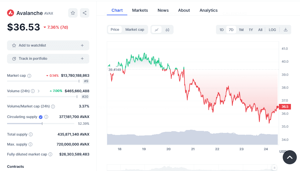
Task: Click the #20 volume rank badge
Action: 85,97
